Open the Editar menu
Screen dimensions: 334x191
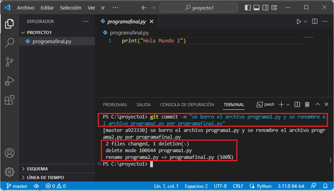pyautogui.click(x=47, y=8)
